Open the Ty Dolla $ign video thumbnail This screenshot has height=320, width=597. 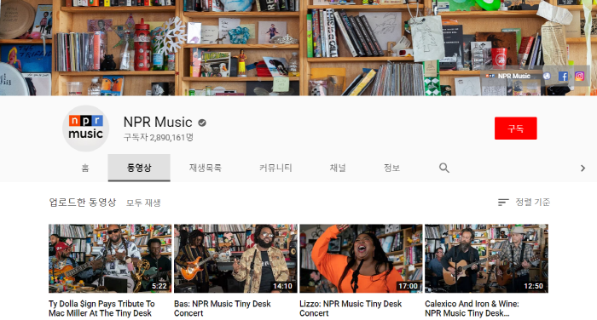coord(110,259)
